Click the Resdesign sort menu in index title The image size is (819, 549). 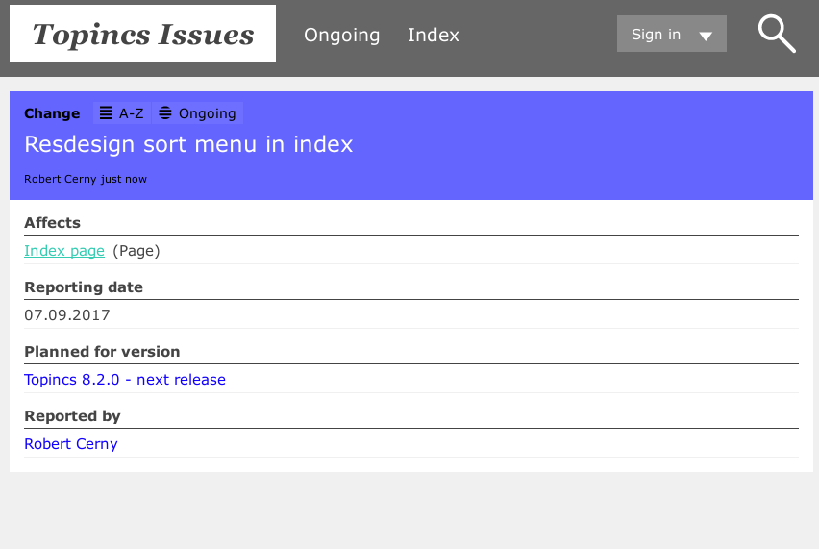[188, 144]
